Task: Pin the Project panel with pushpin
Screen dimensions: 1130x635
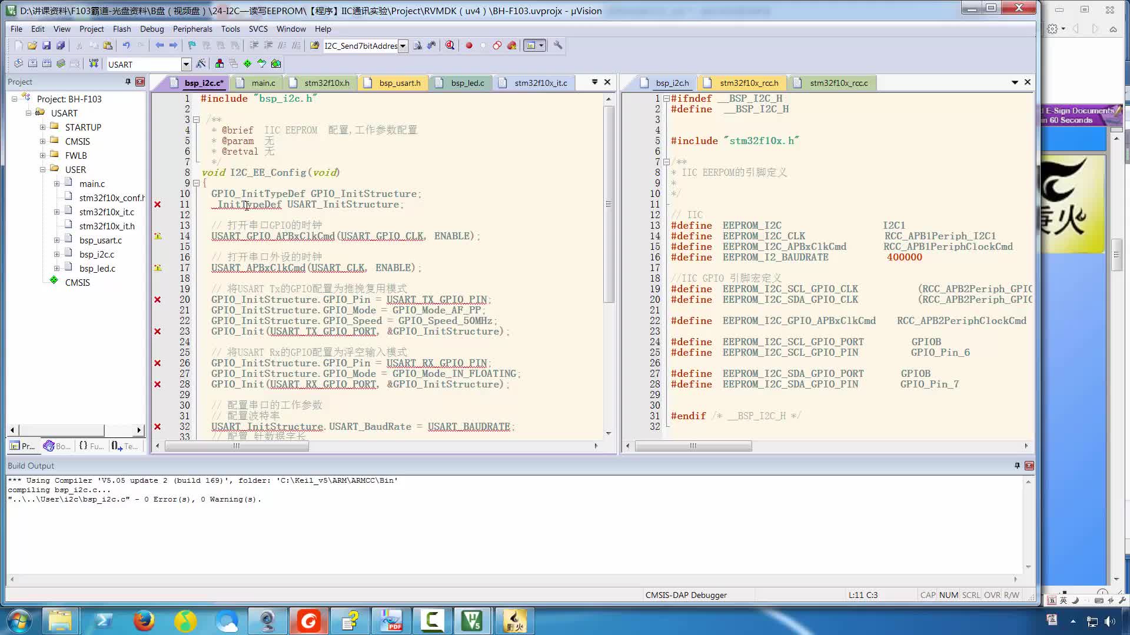Action: 128,82
